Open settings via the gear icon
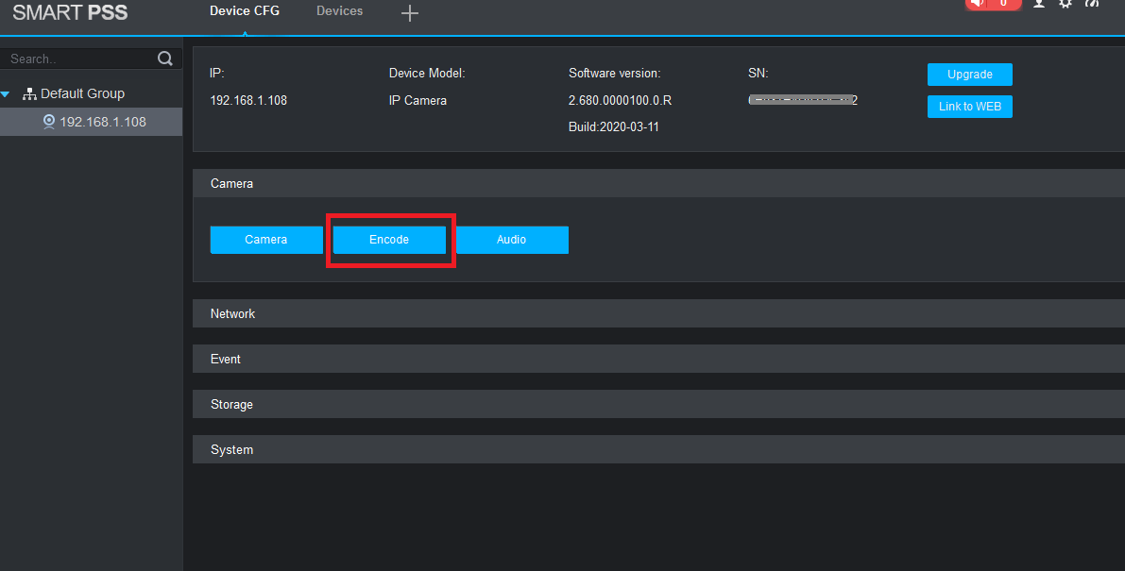This screenshot has height=571, width=1125. point(1065,4)
